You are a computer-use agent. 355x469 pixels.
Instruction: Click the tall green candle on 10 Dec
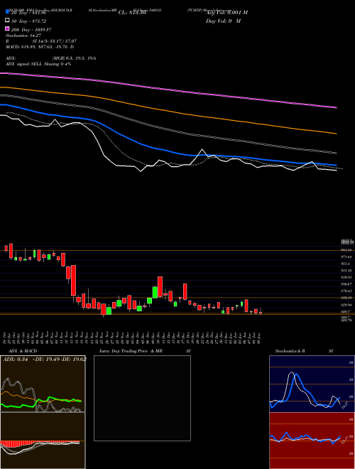point(155,292)
